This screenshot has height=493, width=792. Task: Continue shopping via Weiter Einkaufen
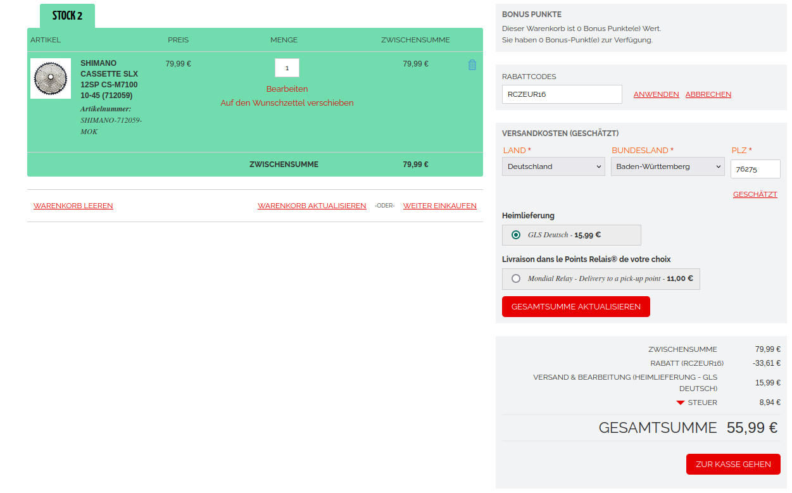[x=439, y=206]
